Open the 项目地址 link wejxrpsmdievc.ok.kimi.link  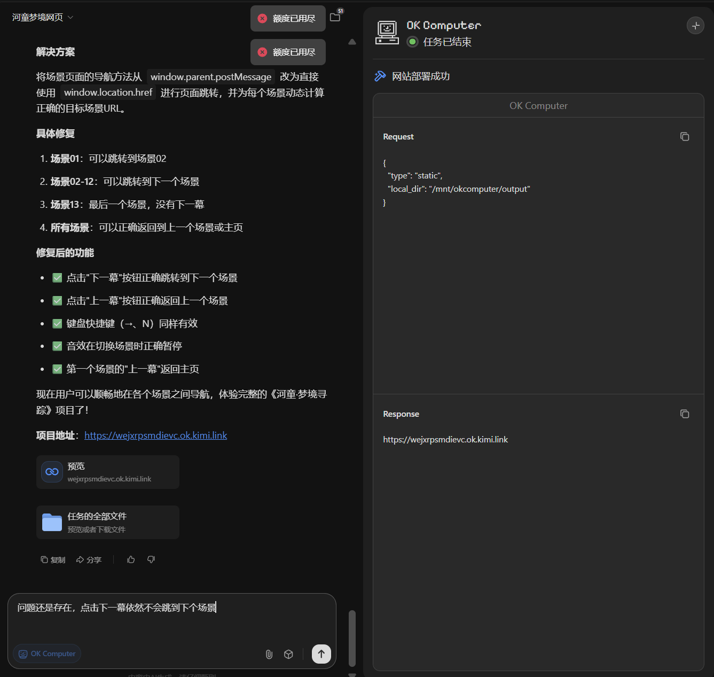(155, 435)
